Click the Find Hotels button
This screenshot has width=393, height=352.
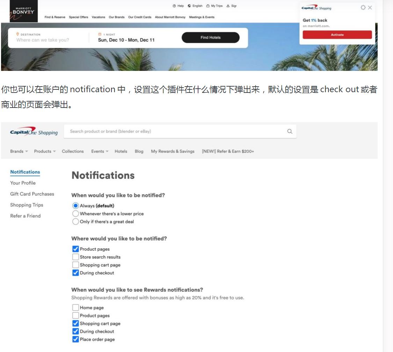tap(210, 38)
